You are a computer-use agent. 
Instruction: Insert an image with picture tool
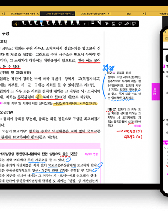113,24
